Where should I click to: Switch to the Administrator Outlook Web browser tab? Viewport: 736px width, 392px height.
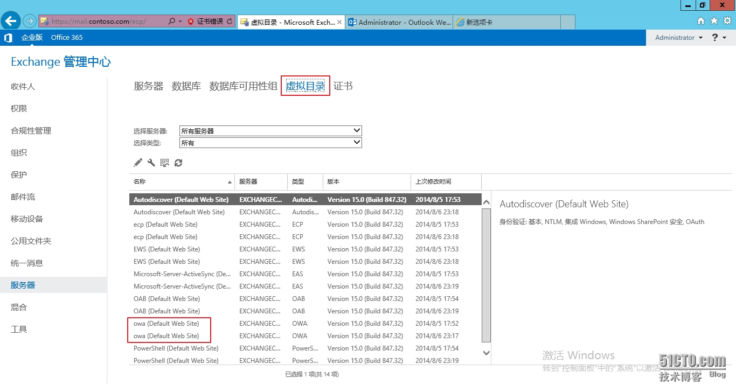399,22
